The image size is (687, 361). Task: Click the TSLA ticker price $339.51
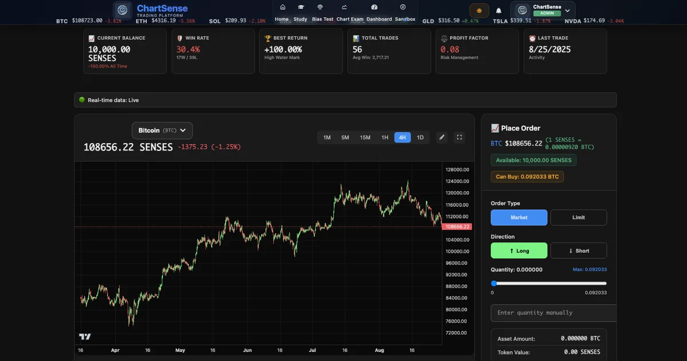click(521, 21)
